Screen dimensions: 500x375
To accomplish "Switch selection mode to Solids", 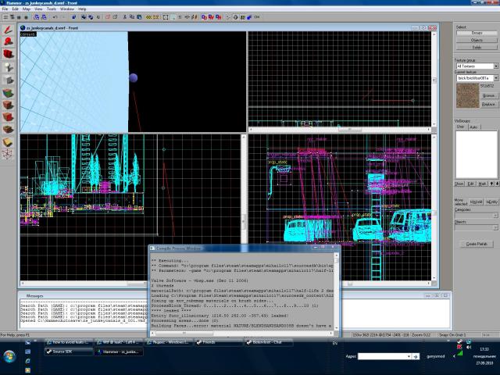I will pos(477,47).
